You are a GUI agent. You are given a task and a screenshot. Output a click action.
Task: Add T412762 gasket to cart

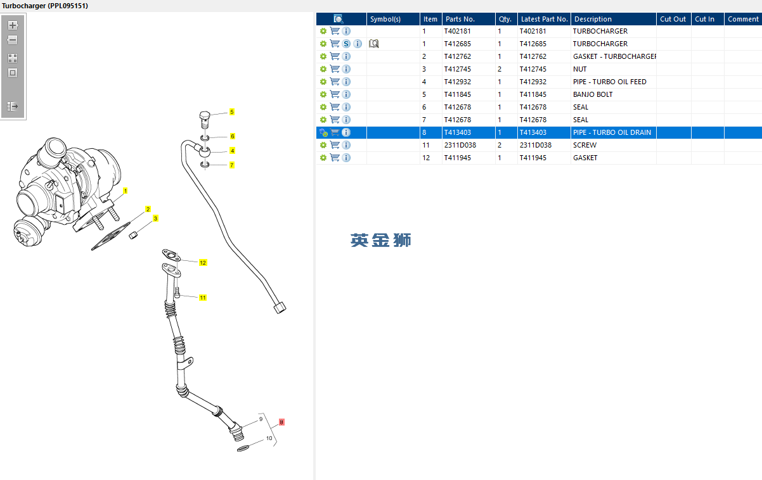tap(335, 56)
